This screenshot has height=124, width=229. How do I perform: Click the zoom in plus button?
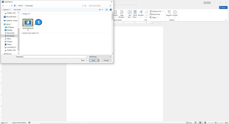coord(223,123)
